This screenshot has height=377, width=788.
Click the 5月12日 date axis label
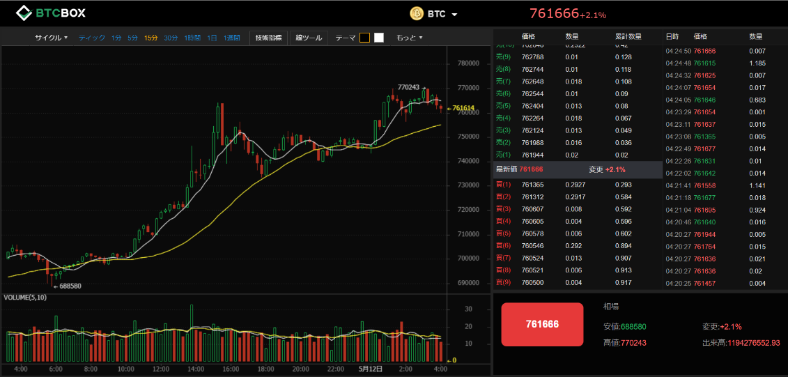click(371, 369)
